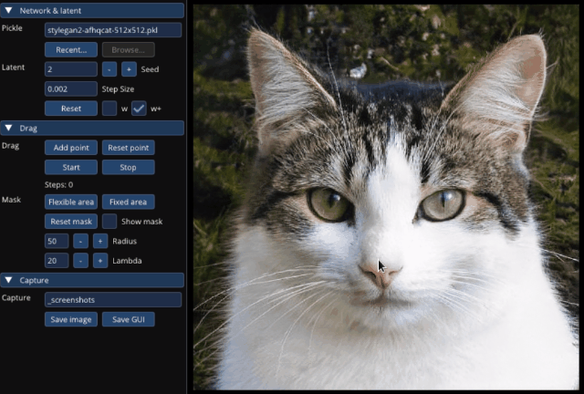Screen dimensions: 584x394
Task: Uncheck the w+ latent space checkbox
Action: coord(139,109)
